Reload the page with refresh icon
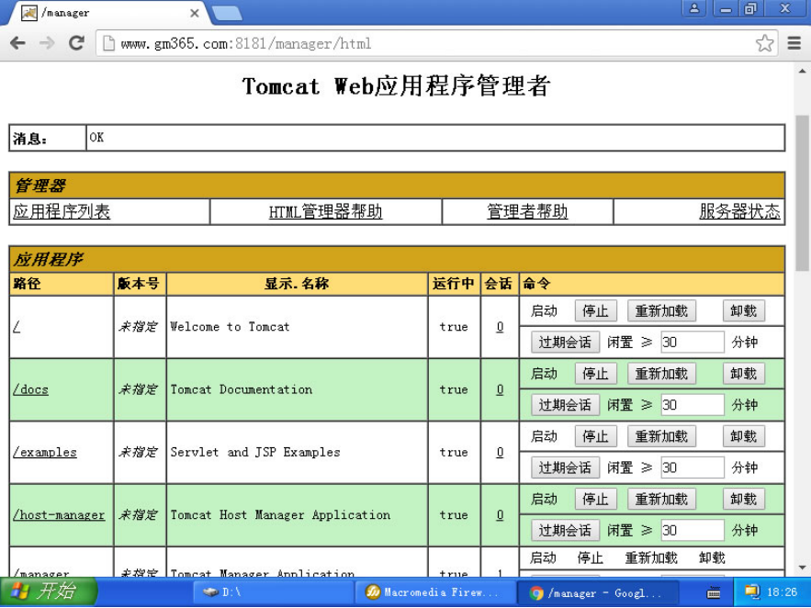The width and height of the screenshot is (811, 608). click(x=76, y=43)
